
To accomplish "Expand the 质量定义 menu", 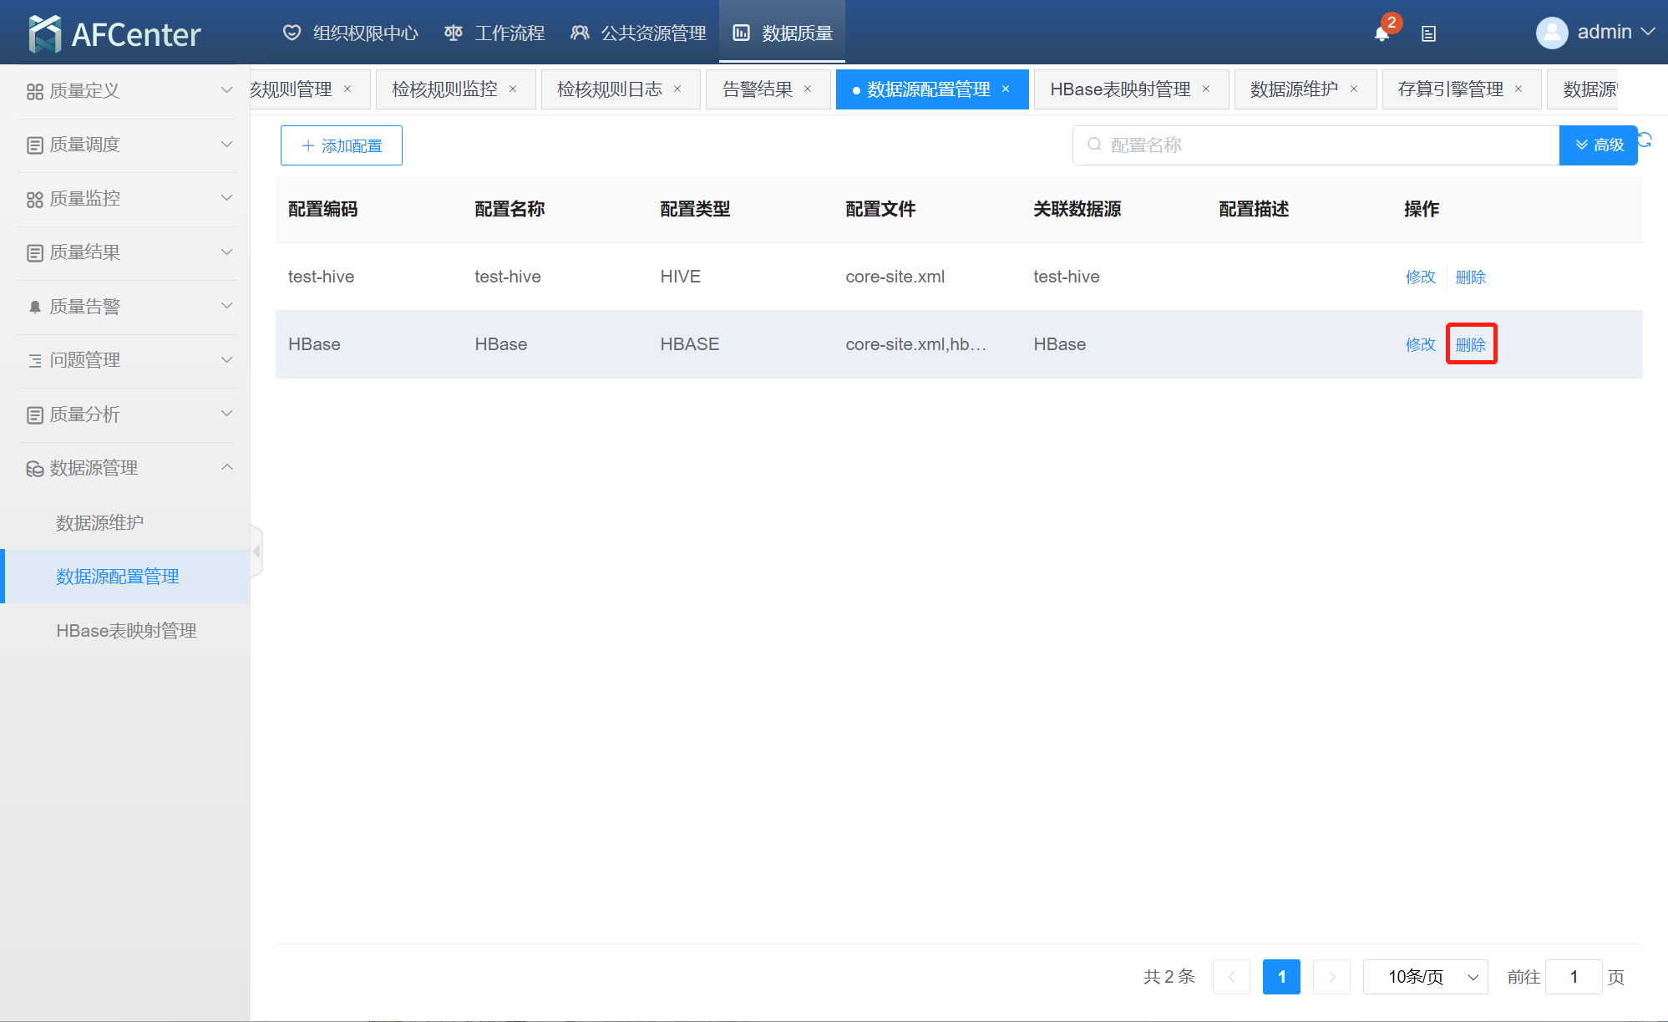I will (125, 90).
